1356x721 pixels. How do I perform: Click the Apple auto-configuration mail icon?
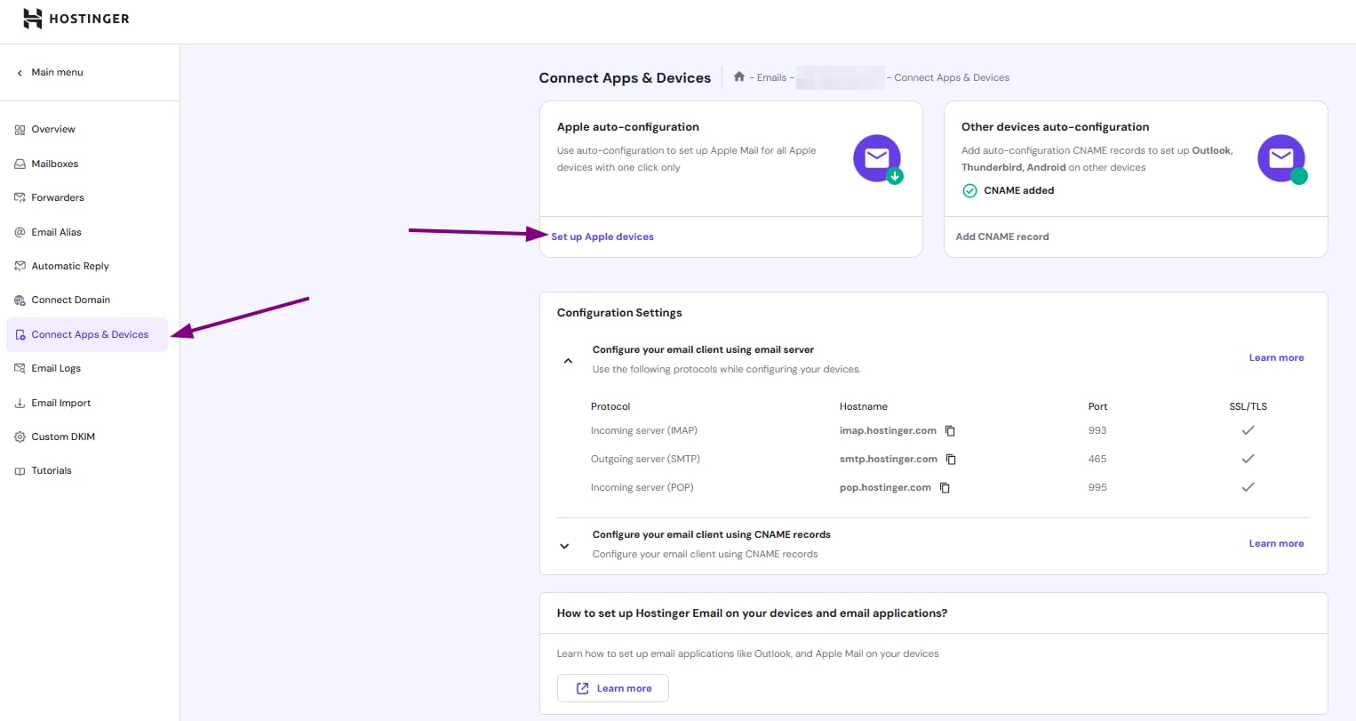click(877, 158)
